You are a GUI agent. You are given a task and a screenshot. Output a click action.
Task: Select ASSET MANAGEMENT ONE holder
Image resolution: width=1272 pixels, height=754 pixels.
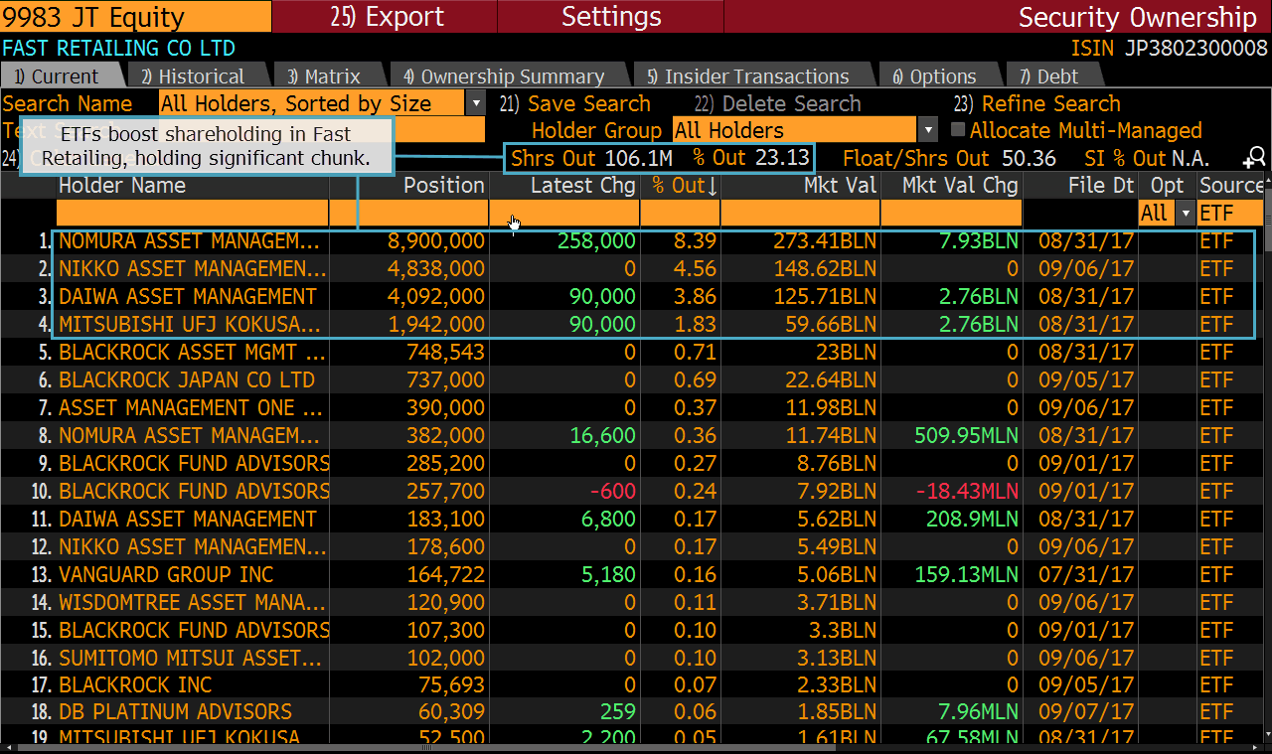click(191, 407)
